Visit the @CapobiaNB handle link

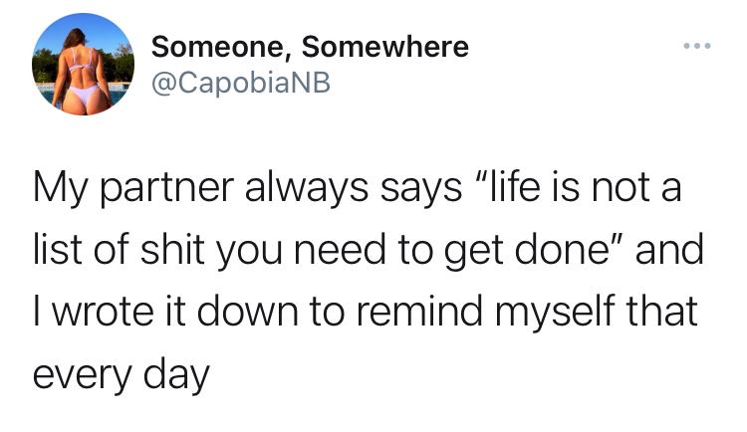[x=241, y=83]
